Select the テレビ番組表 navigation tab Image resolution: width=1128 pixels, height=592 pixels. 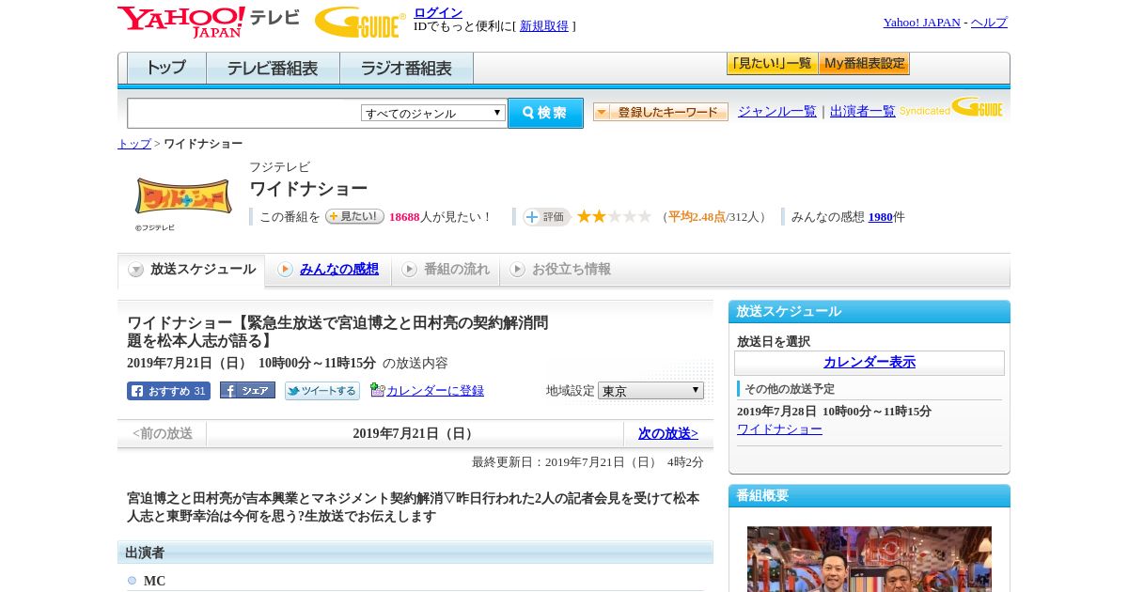273,69
